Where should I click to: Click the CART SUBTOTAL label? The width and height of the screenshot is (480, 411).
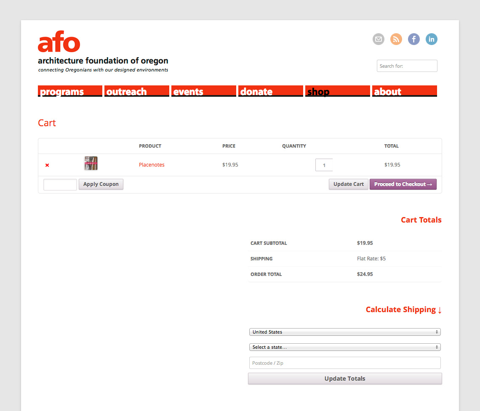[x=269, y=243]
